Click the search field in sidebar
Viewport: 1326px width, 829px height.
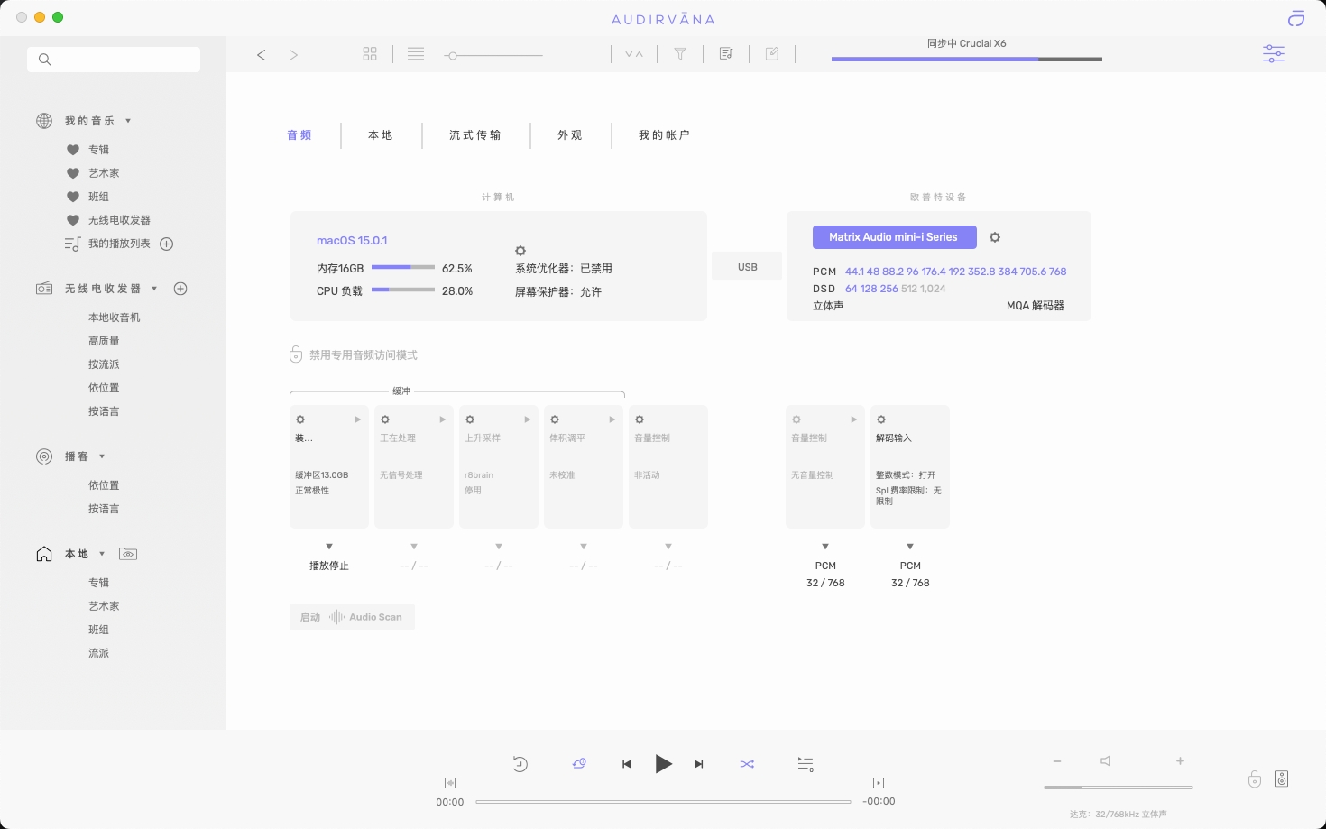pyautogui.click(x=114, y=60)
